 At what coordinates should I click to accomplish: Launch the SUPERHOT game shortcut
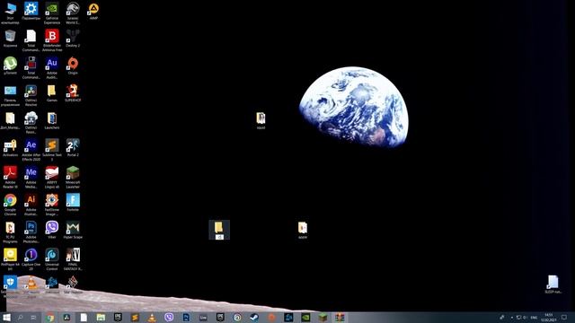(x=73, y=93)
